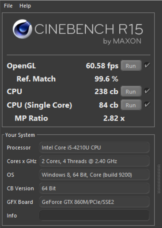Grab the dotted panel divider handle
Image resolution: width=162 pixels, height=228 pixels.
(x=159, y=179)
